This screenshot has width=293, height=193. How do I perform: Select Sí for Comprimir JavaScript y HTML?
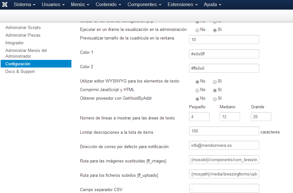click(215, 90)
